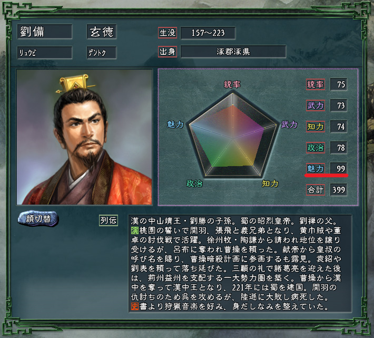Click the 顔切替 face switch button
The height and width of the screenshot is (338, 374).
coord(38,218)
